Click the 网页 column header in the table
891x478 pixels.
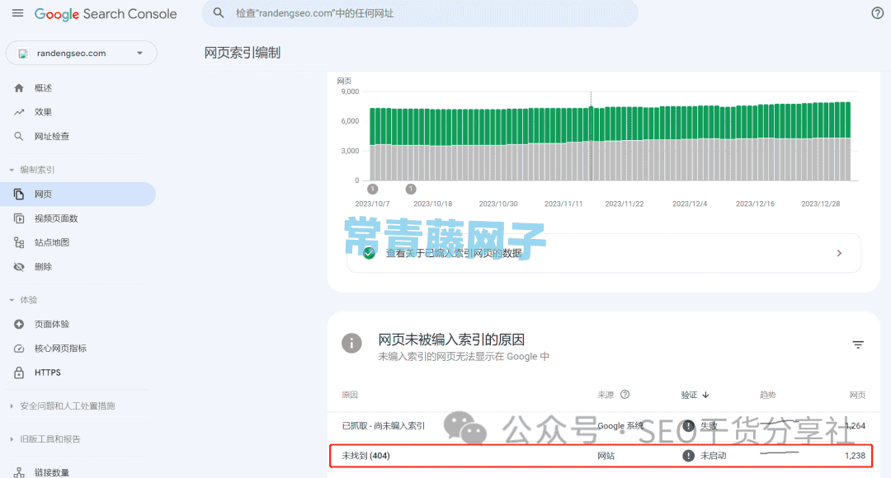pos(857,395)
